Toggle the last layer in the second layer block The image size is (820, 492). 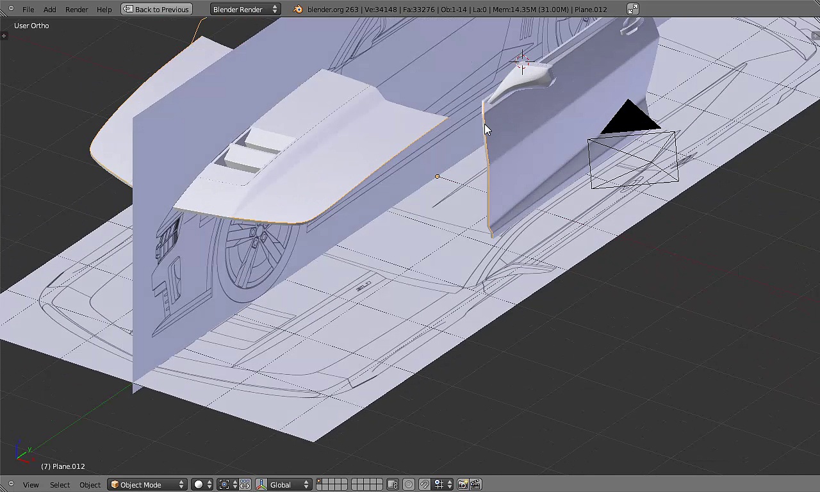pos(380,488)
